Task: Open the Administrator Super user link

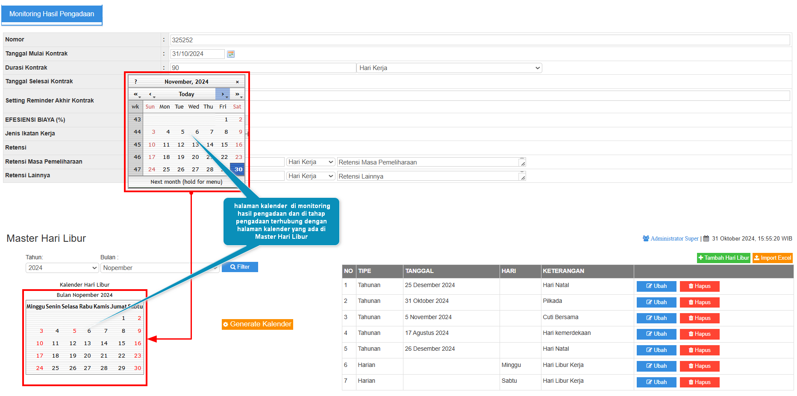Action: click(674, 239)
